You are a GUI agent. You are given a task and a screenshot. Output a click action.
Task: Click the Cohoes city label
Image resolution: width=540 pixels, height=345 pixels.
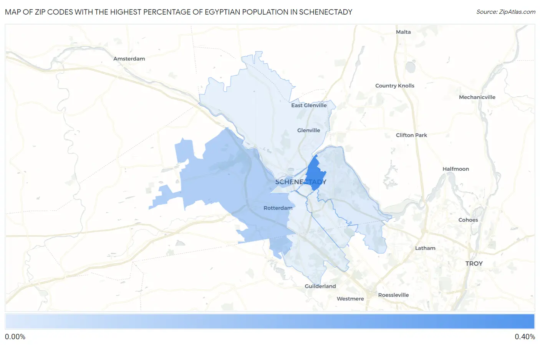click(468, 220)
